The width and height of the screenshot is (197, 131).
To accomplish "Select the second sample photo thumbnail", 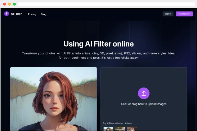I will pyautogui.click(x=120, y=129).
